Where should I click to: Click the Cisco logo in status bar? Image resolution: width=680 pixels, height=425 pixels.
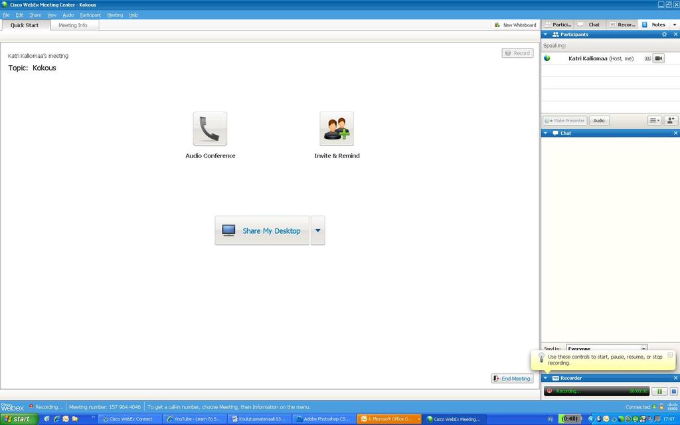pos(673,407)
